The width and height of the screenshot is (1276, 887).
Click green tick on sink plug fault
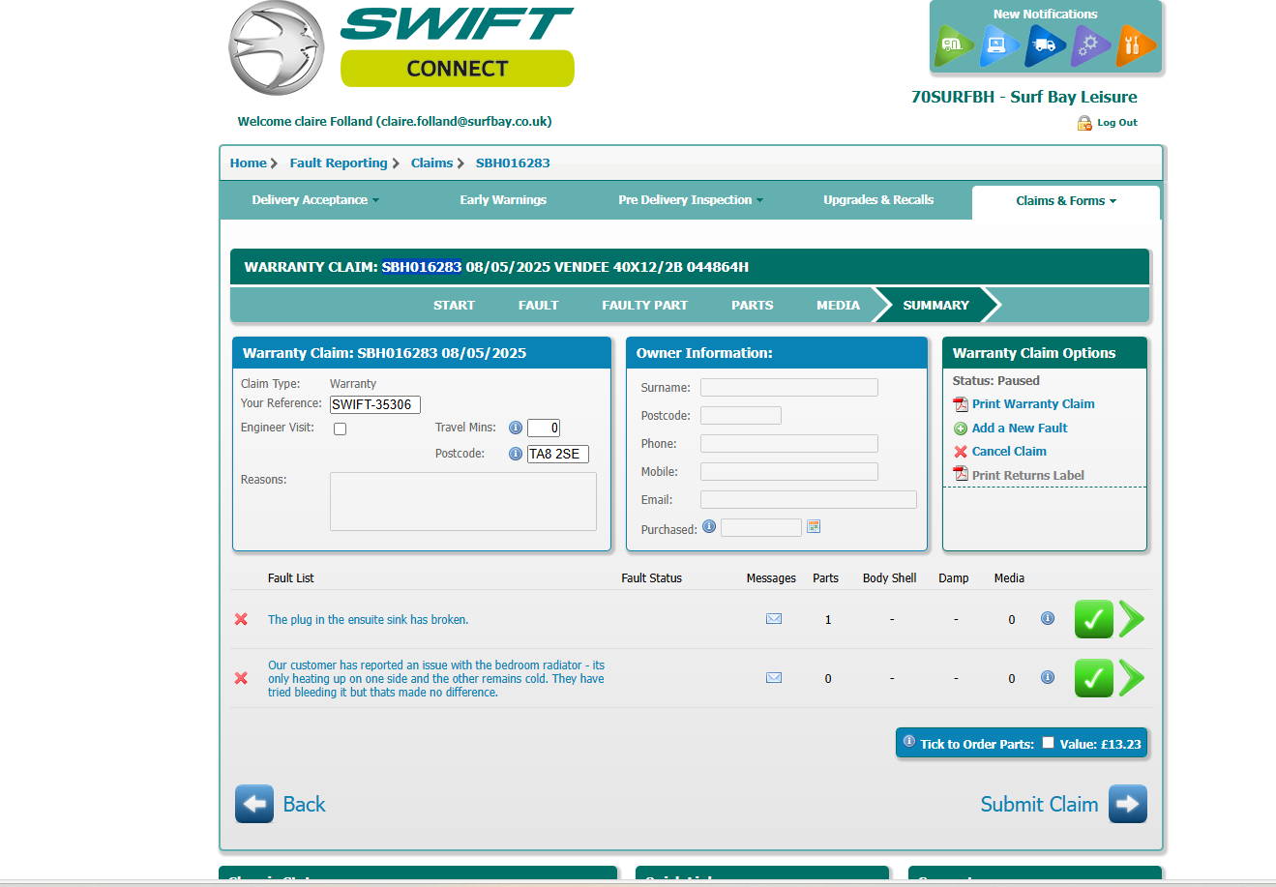[x=1094, y=619]
